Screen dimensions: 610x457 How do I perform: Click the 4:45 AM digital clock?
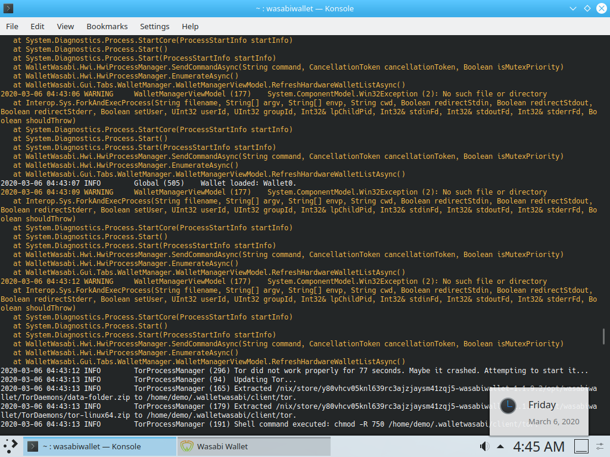tap(539, 446)
